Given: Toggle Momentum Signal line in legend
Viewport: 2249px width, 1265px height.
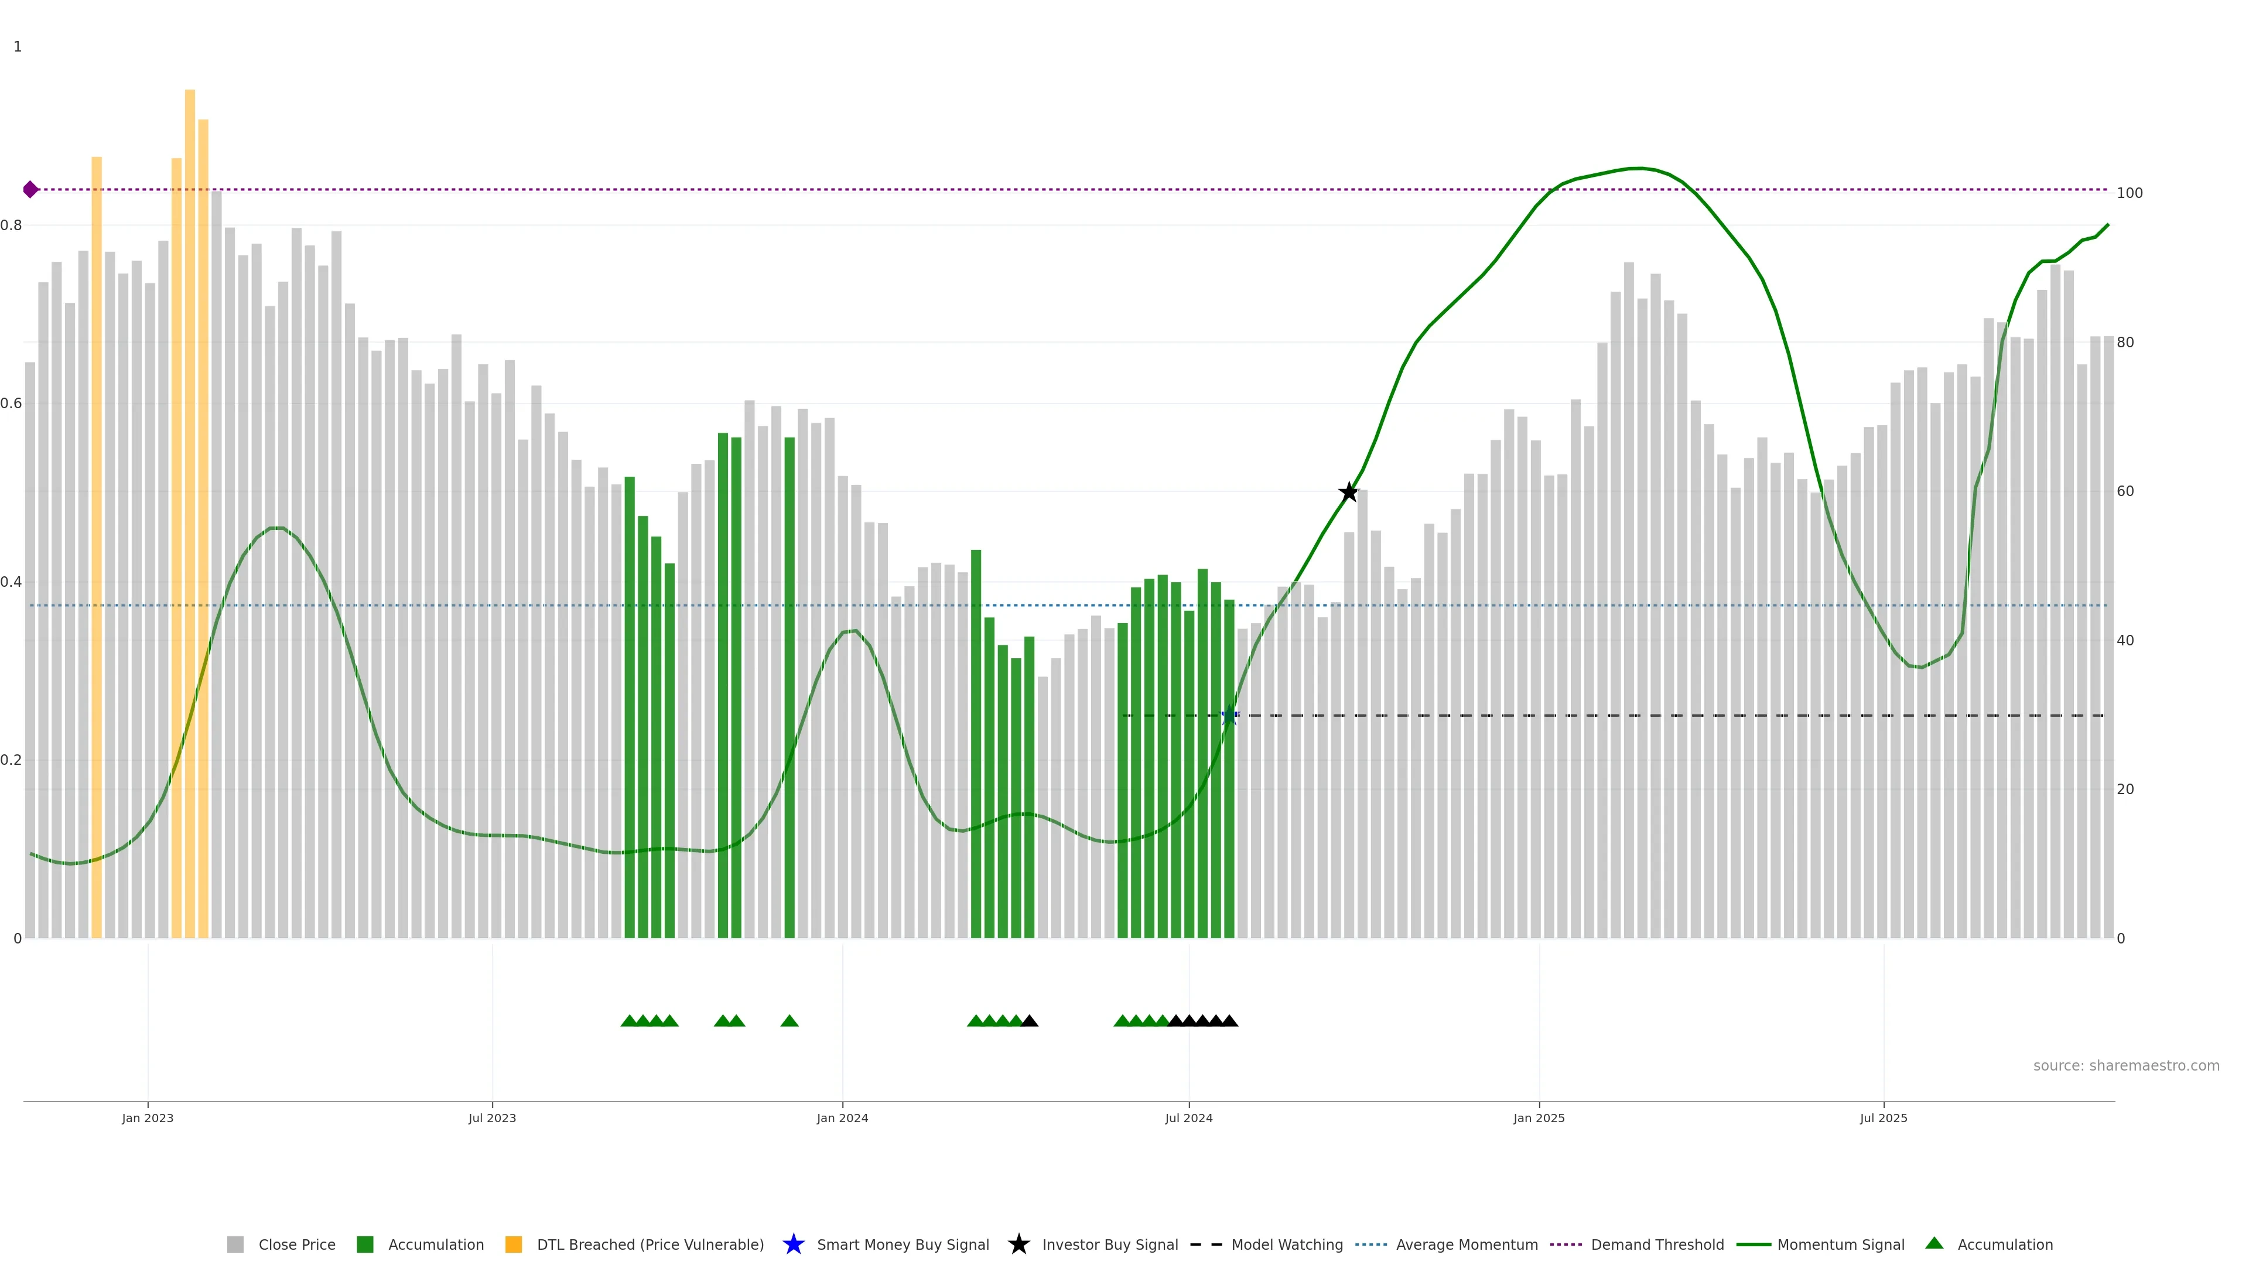Looking at the screenshot, I should 1840,1245.
